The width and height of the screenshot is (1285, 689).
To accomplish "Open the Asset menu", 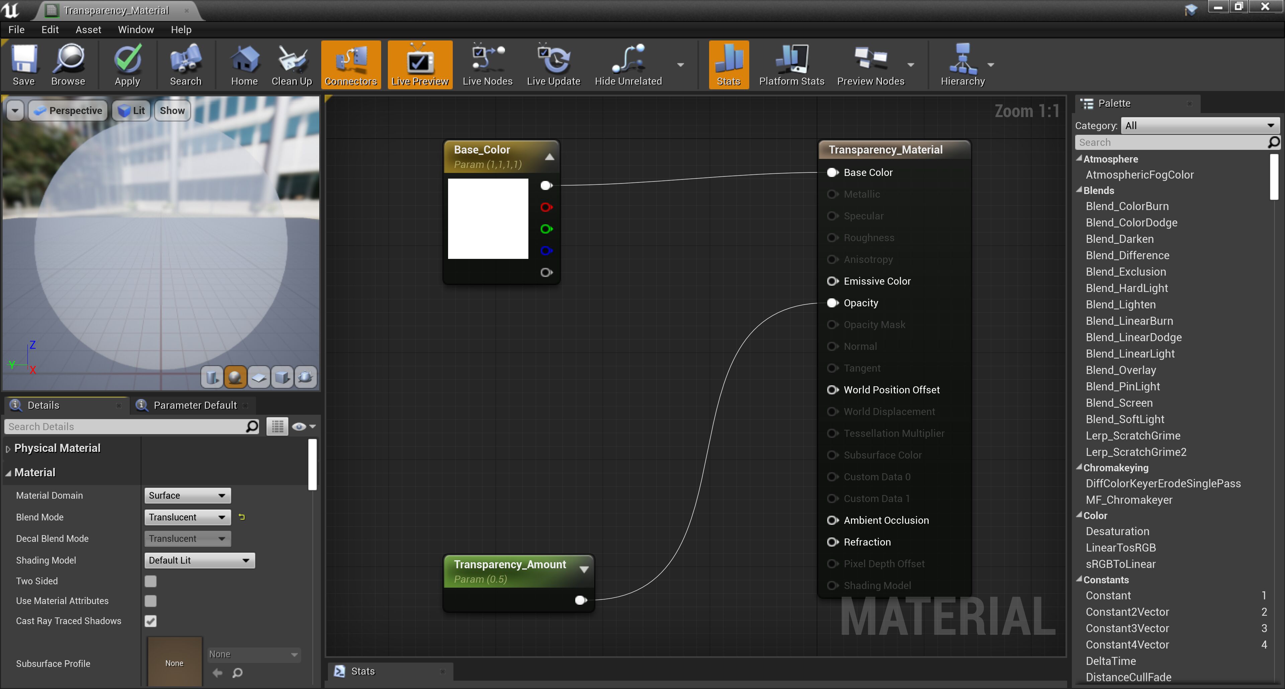I will 88,29.
